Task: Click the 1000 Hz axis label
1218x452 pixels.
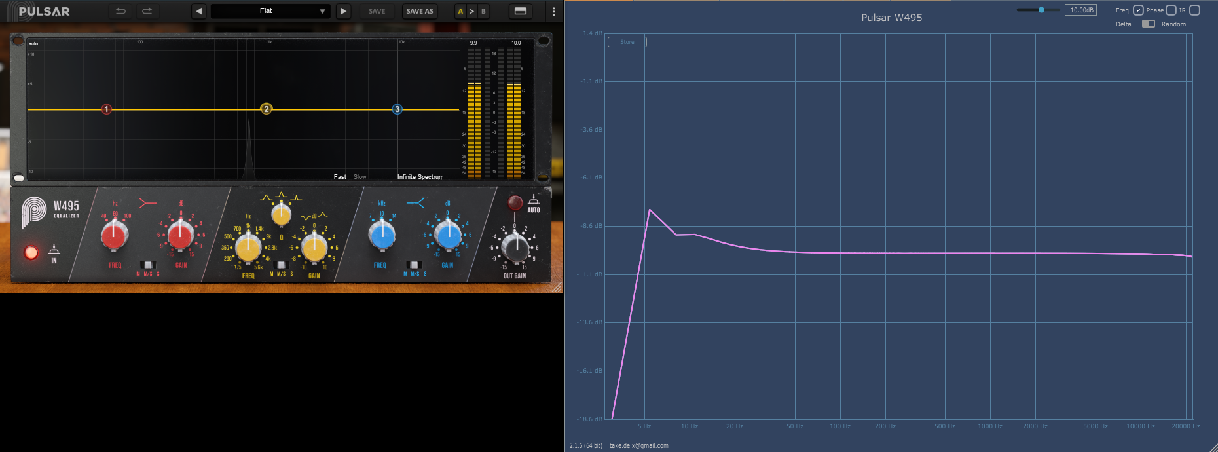Action: tap(990, 426)
